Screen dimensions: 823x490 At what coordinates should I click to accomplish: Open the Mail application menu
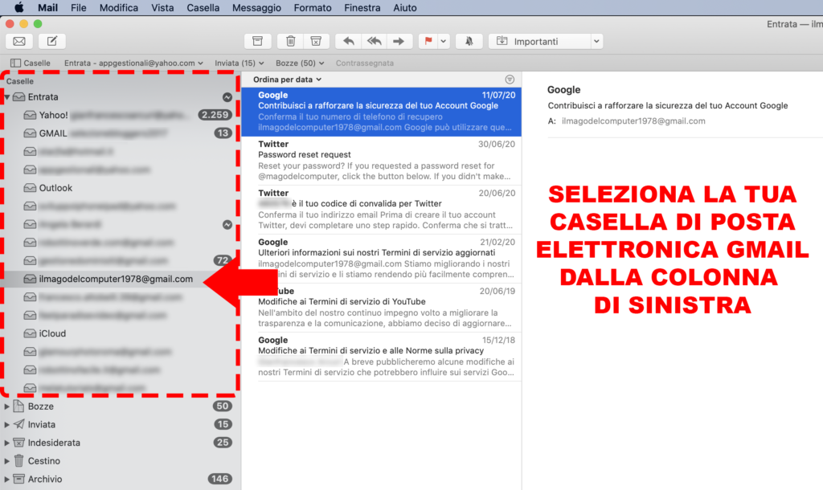coord(47,8)
